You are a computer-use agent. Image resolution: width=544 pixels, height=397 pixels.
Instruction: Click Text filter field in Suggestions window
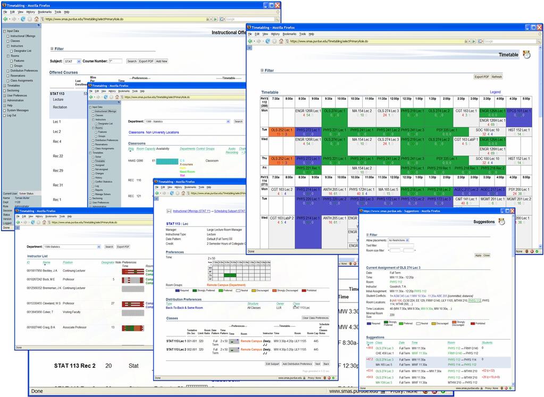(x=401, y=245)
